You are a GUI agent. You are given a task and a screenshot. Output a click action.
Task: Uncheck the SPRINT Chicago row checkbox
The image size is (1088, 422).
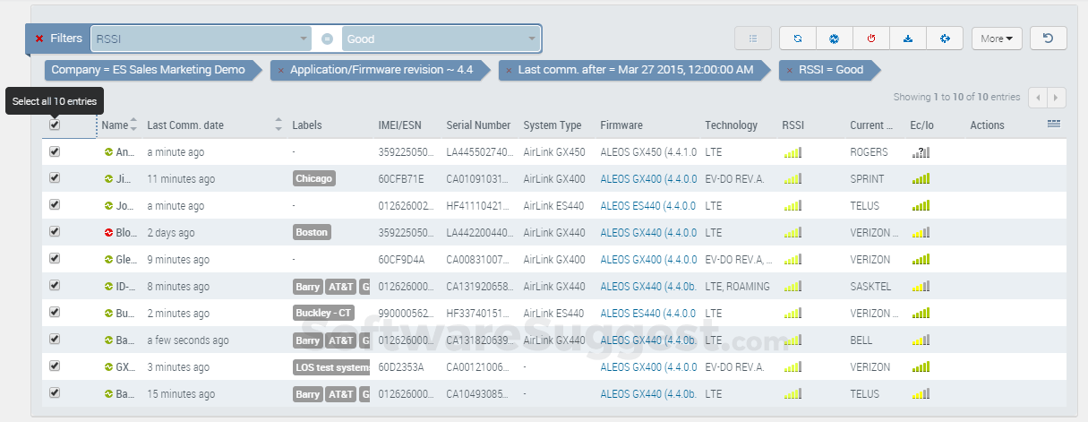(55, 178)
